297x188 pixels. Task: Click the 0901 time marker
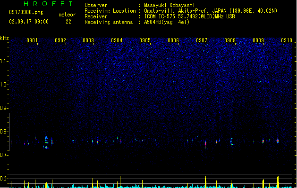[32, 40]
